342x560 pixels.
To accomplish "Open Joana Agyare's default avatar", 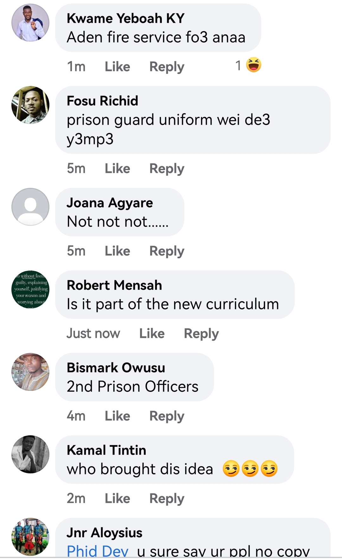I will [x=30, y=207].
